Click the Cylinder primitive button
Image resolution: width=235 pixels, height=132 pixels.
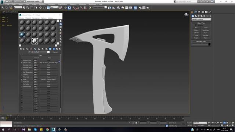196,33
